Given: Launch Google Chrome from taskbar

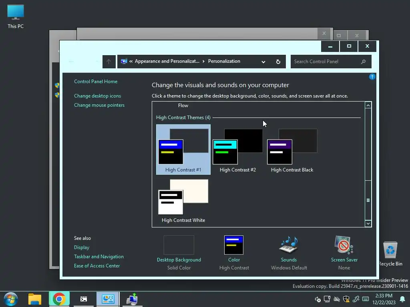Looking at the screenshot, I should 59,299.
